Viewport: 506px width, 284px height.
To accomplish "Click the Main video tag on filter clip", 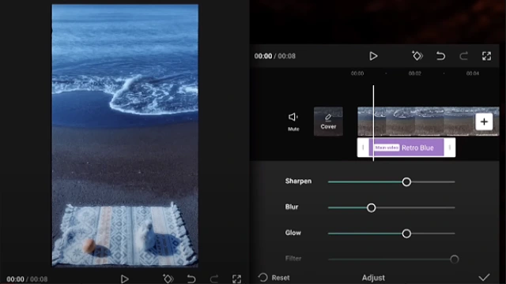I will coord(387,148).
